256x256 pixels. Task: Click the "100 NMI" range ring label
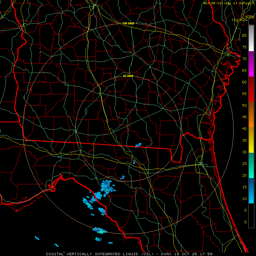pyautogui.click(x=128, y=23)
